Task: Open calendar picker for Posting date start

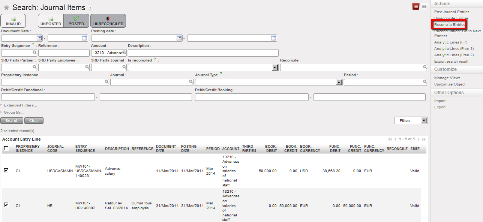Action: tap(179, 38)
